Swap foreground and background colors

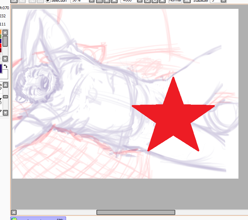6,66
